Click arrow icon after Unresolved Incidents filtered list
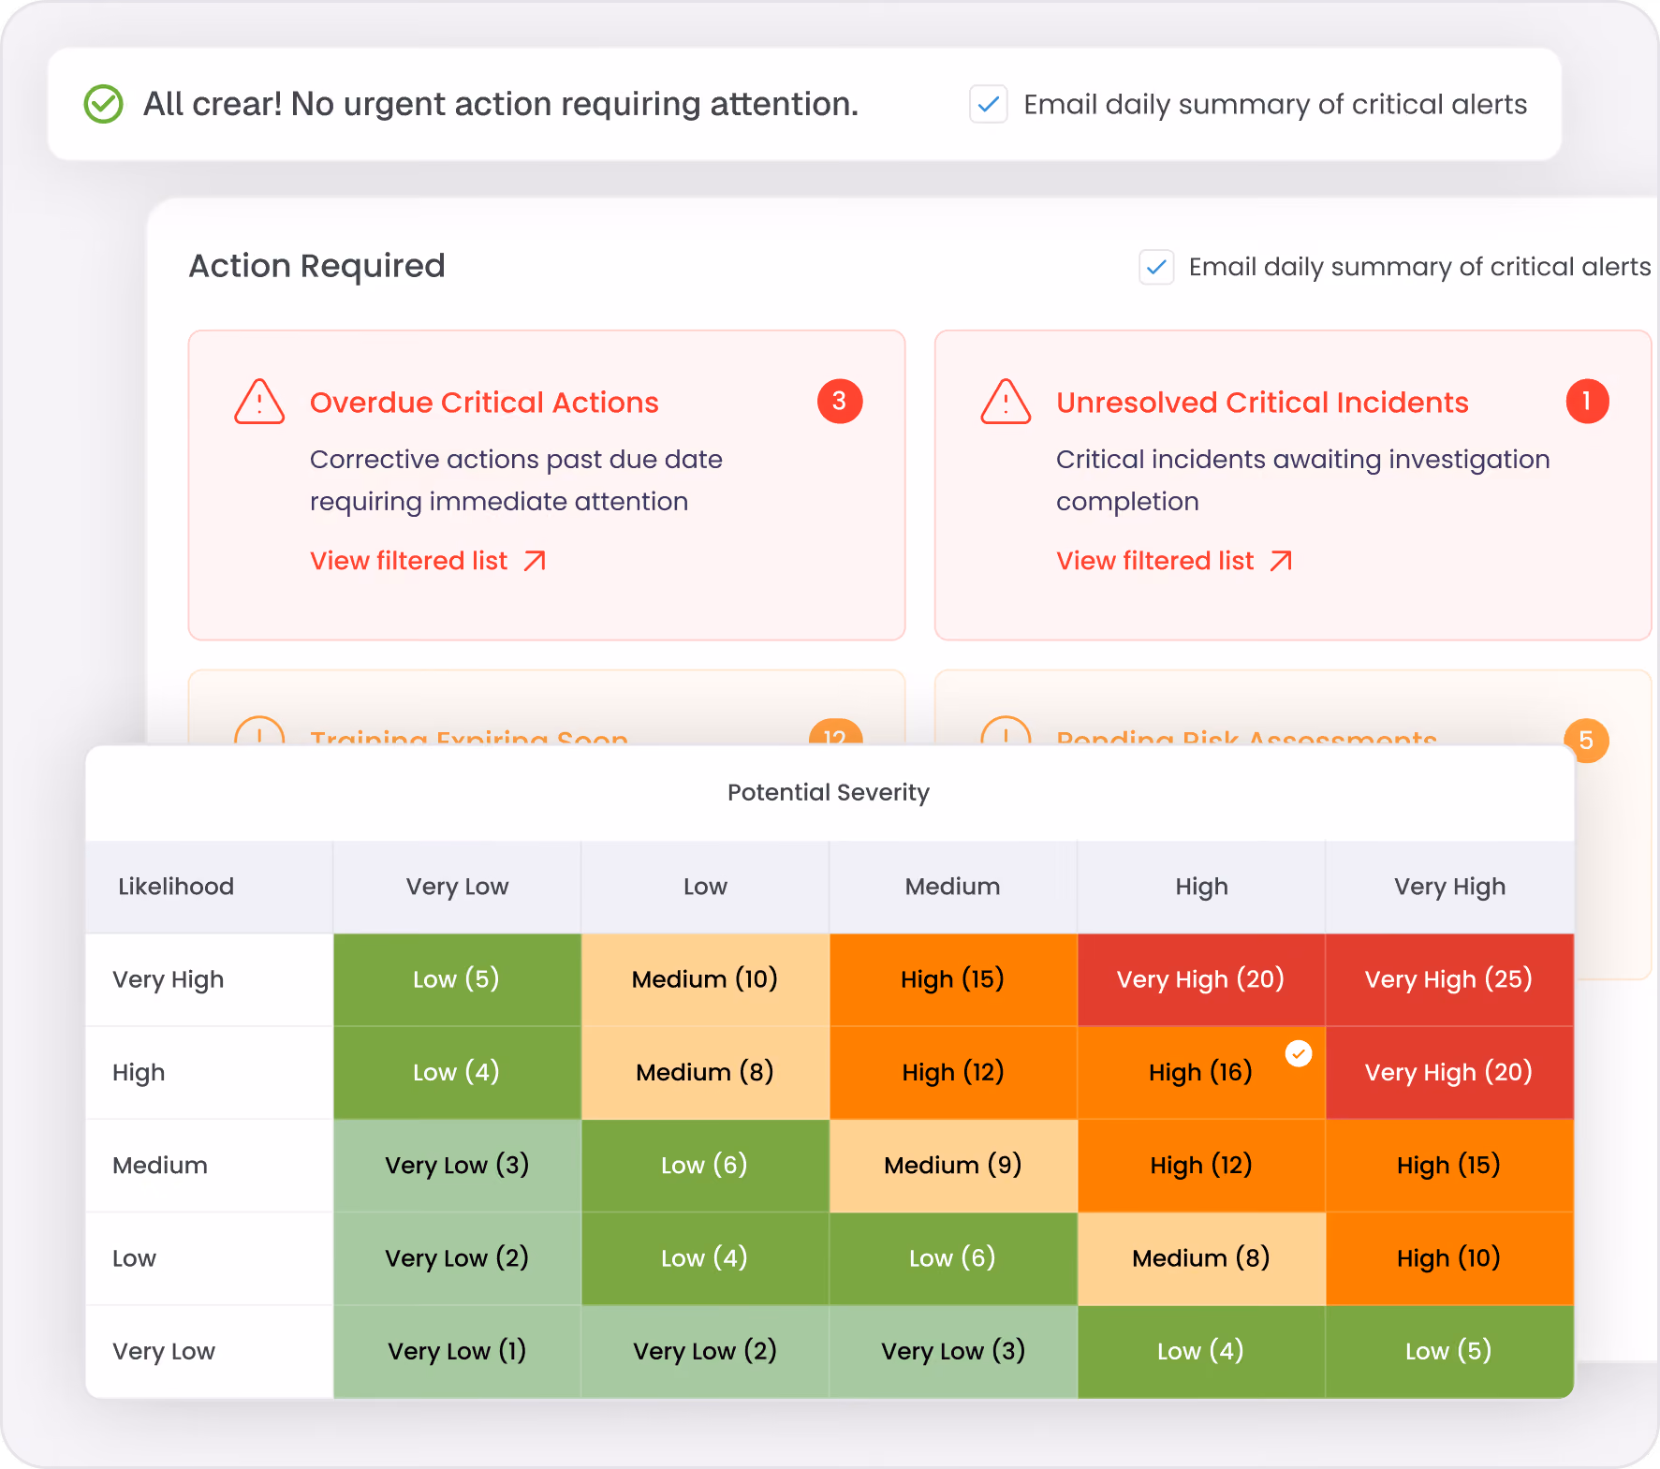Viewport: 1660px width, 1469px height. pos(1281,561)
